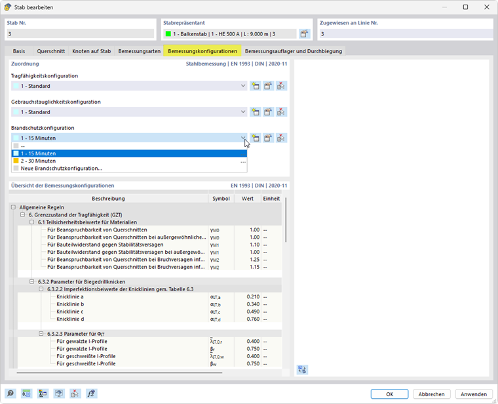Collapse 6.3.2 Parameter für Biegedrillknicken node
498x404 pixels.
31,281
